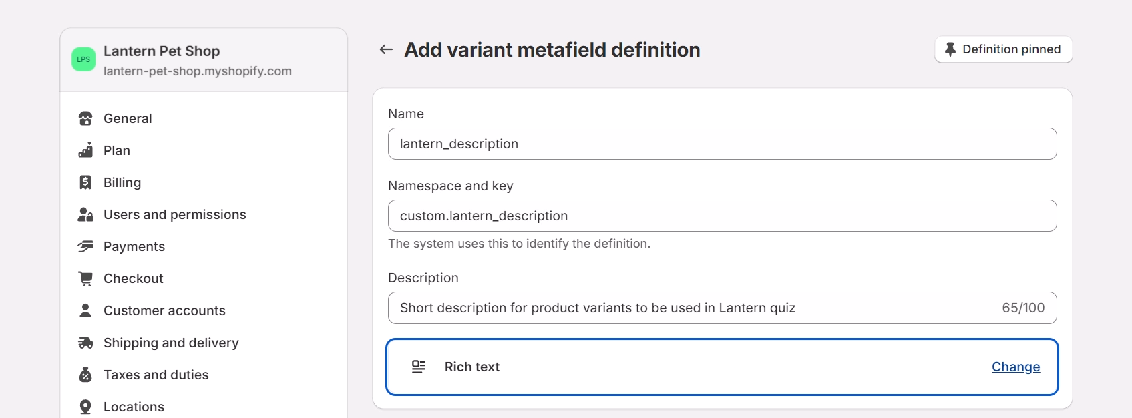
Task: Click the Billing receipt icon
Action: (85, 182)
